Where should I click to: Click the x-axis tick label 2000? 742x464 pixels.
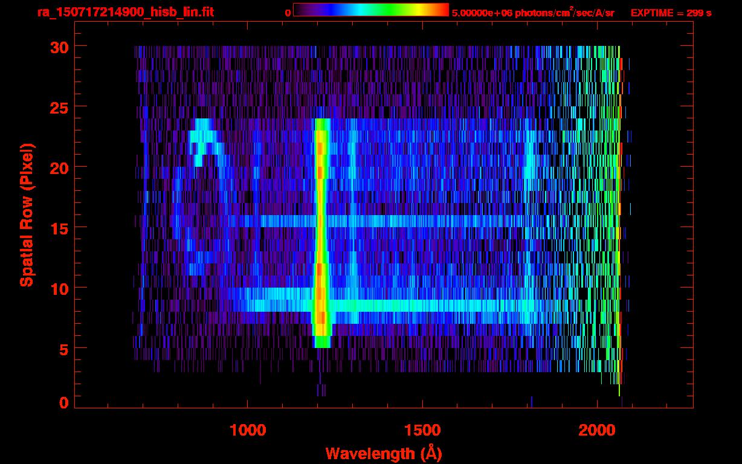(x=597, y=430)
